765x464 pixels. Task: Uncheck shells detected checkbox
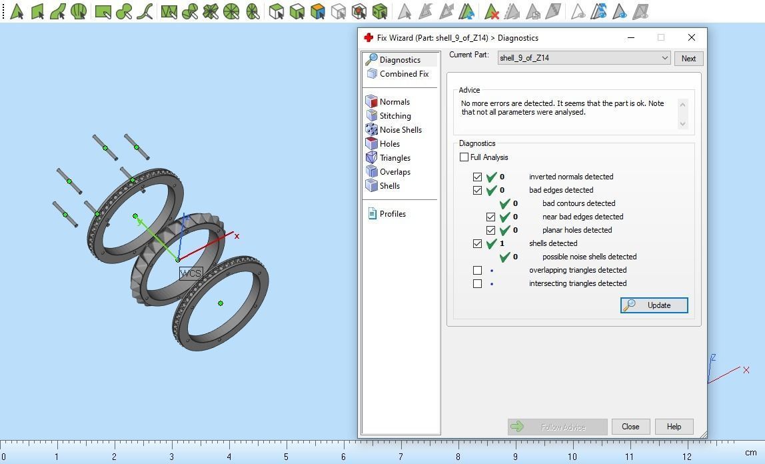477,243
